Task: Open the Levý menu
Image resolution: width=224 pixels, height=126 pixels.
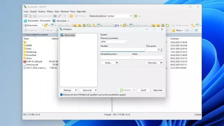Action: tap(26, 12)
